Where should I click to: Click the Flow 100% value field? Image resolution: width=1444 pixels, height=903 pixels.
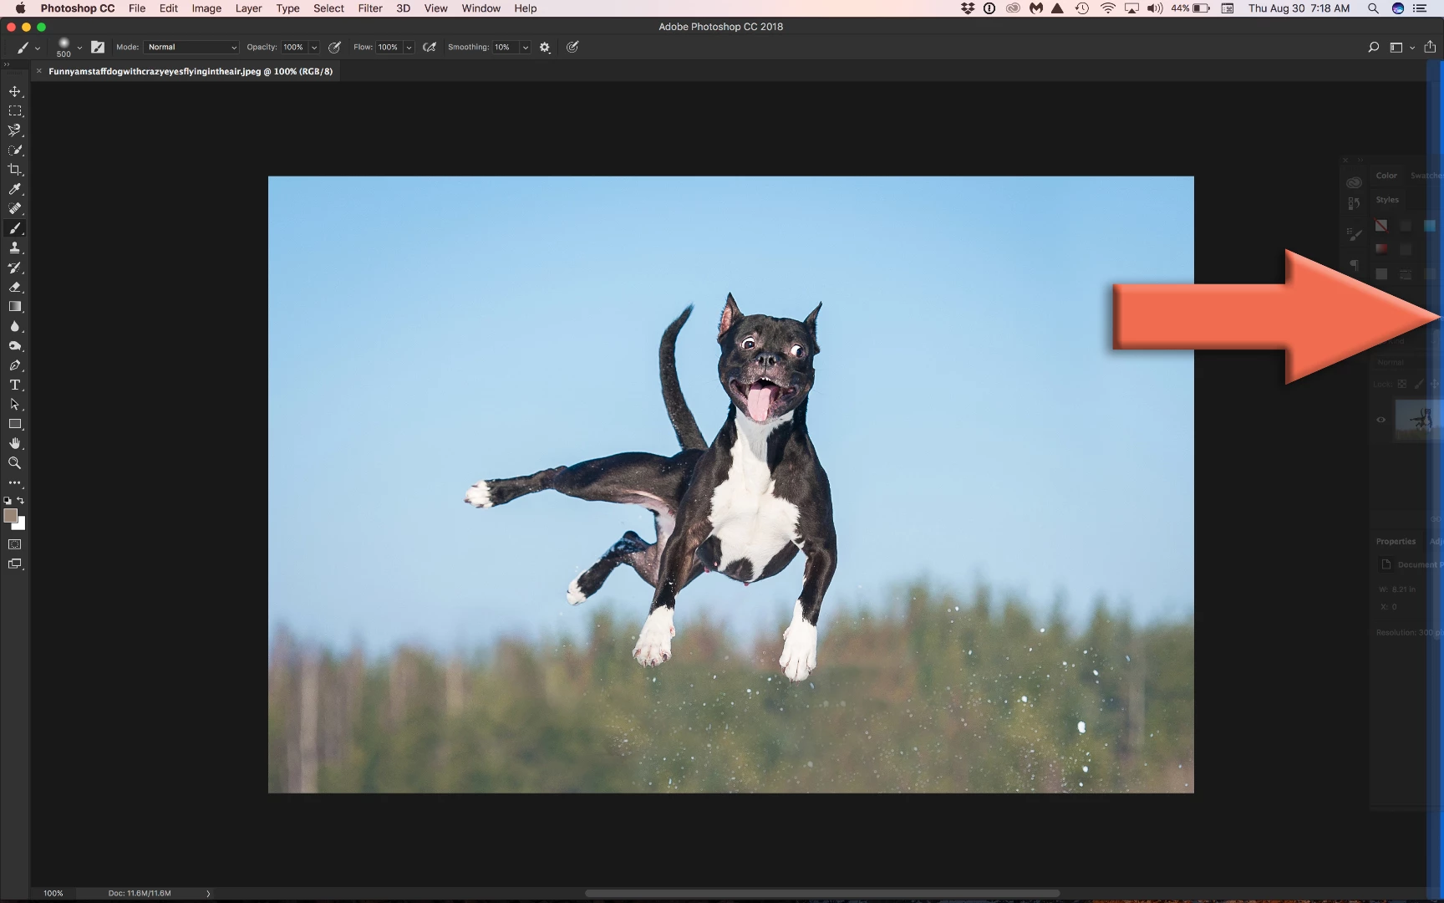coord(389,48)
